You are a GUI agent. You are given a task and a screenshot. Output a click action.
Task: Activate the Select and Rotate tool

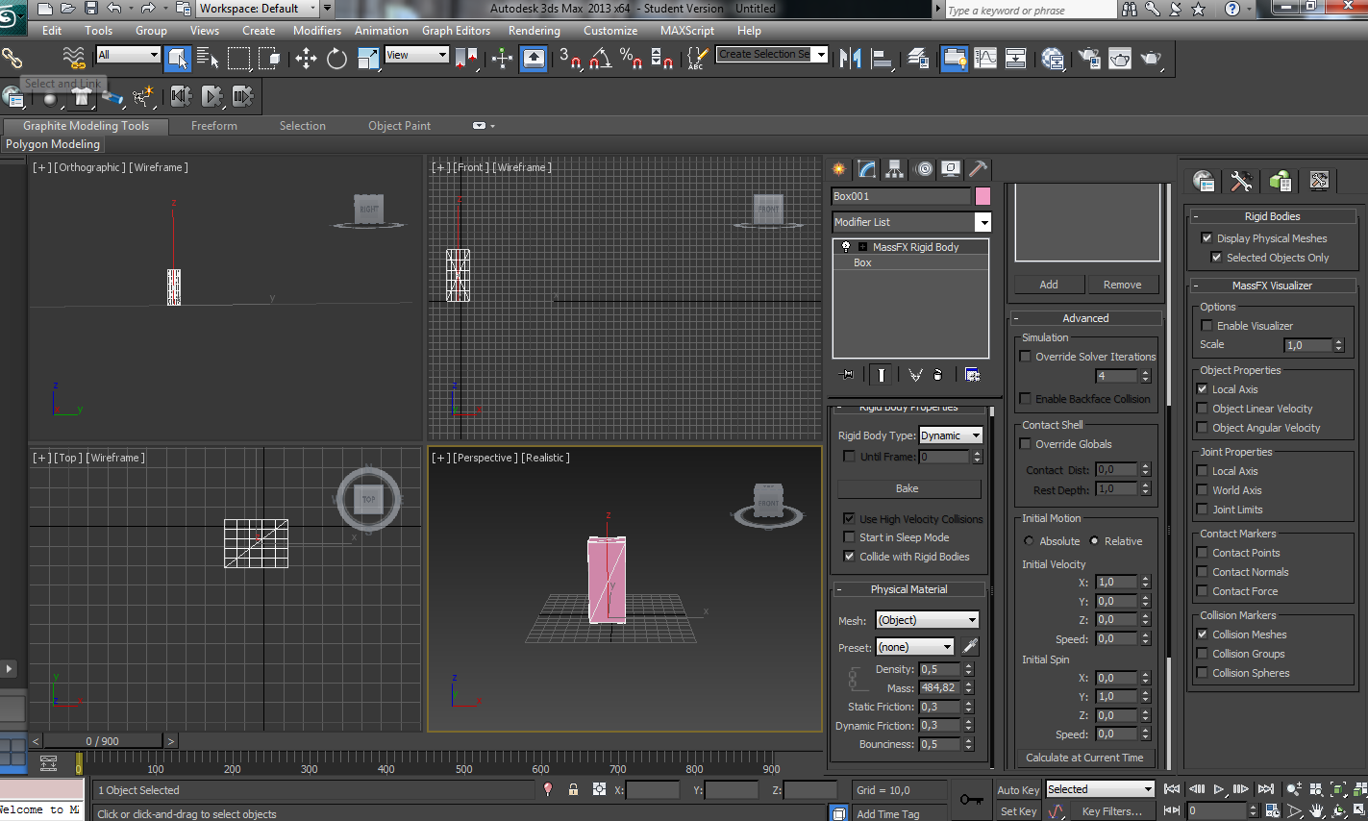coord(336,59)
